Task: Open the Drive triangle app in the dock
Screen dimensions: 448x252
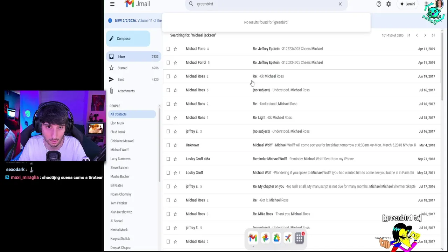Action: point(276,238)
